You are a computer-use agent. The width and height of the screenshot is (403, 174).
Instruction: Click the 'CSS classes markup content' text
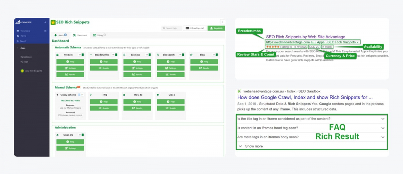click(x=70, y=115)
